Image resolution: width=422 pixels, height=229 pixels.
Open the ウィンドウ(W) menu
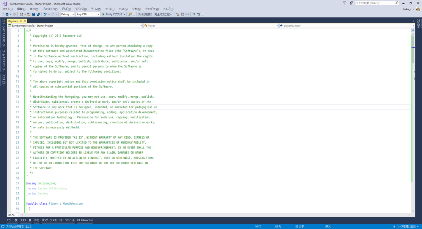pos(152,9)
